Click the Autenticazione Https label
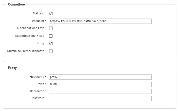The height and width of the screenshot is (111, 180). (x=29, y=36)
